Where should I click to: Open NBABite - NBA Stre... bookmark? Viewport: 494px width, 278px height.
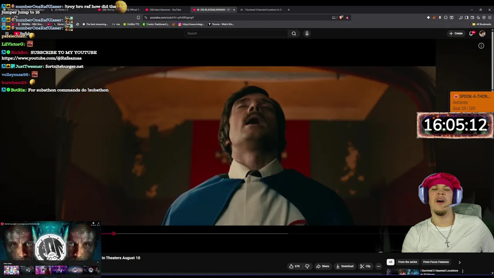click(29, 24)
